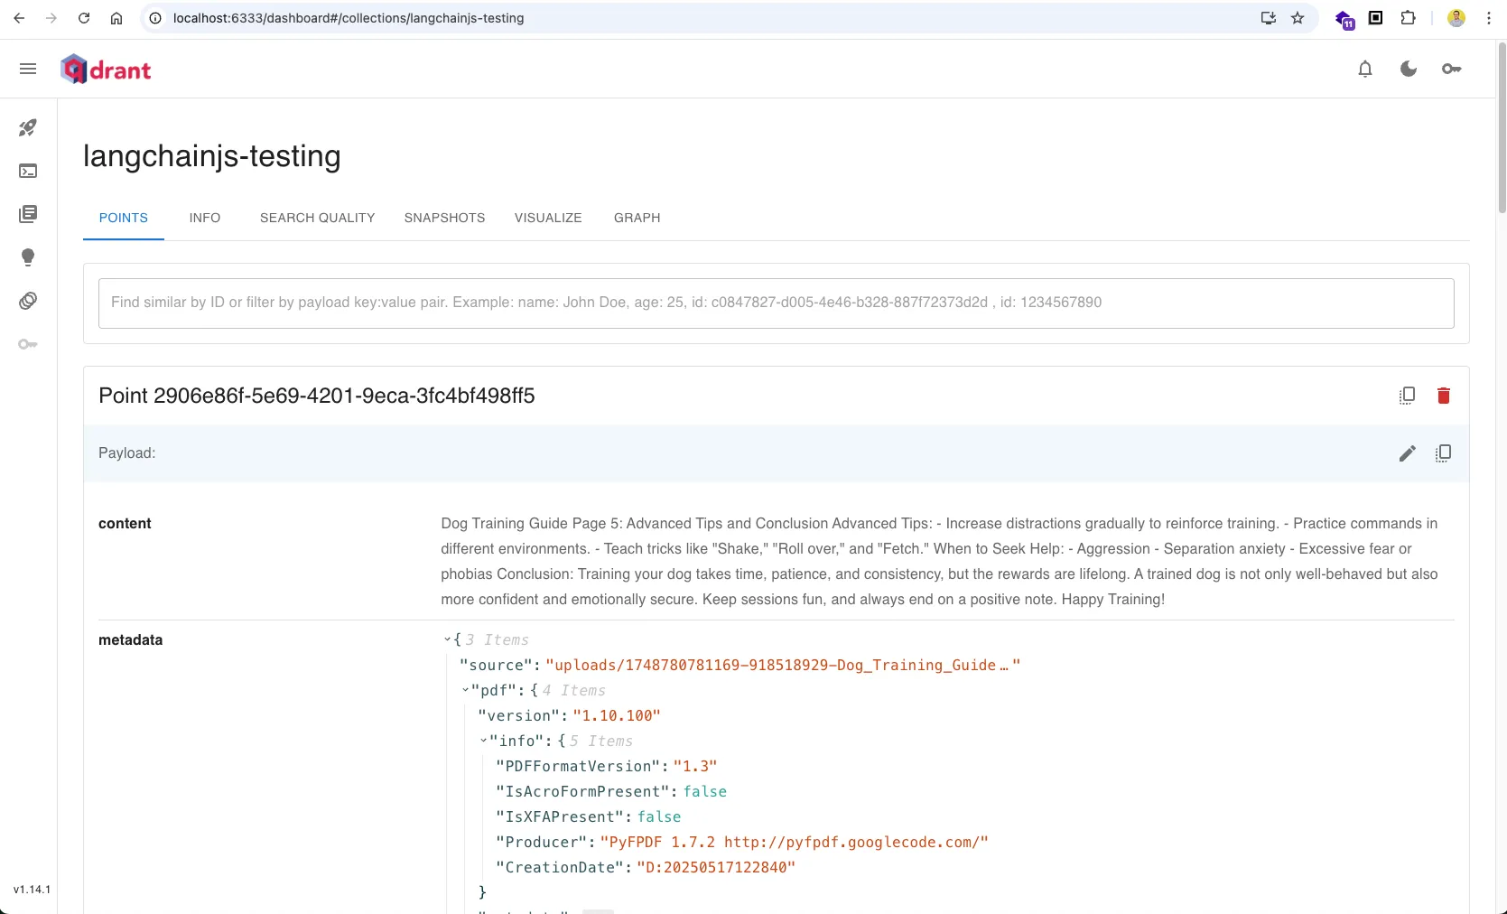
Task: Click the content field label
Action: point(125,524)
